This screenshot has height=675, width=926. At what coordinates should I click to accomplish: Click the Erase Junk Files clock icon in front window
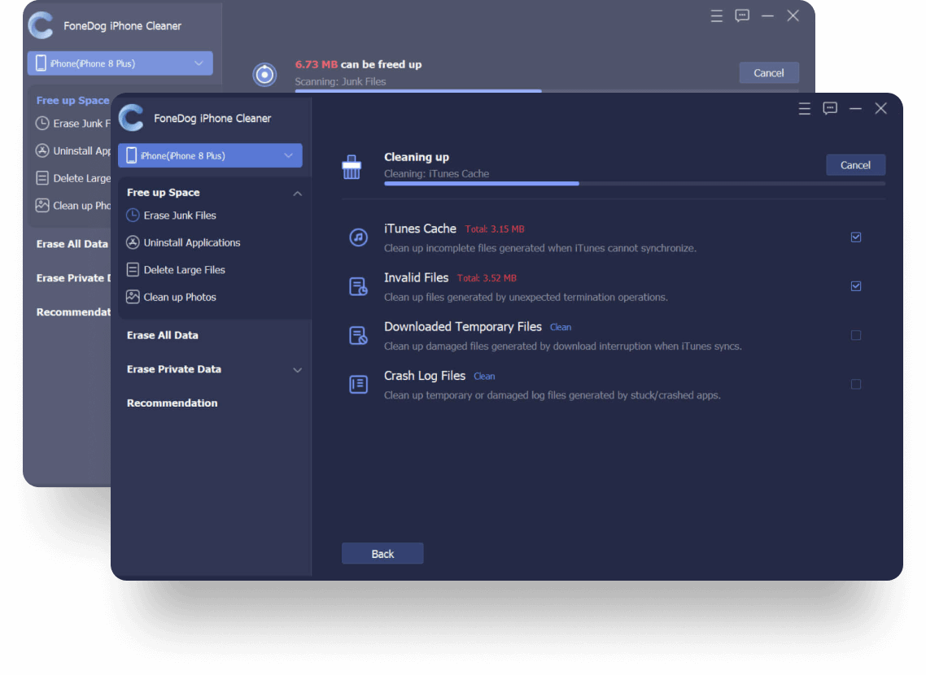133,216
